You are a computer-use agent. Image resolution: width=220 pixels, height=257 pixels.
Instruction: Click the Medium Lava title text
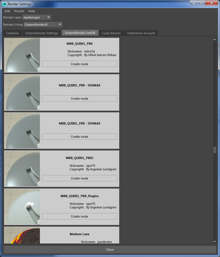tap(79, 234)
